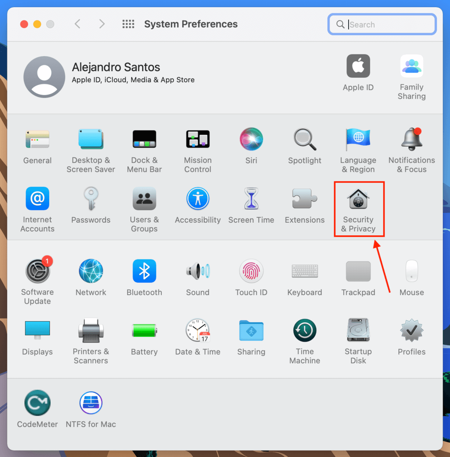Minimize the System Preferences window
450x457 pixels.
[x=37, y=24]
